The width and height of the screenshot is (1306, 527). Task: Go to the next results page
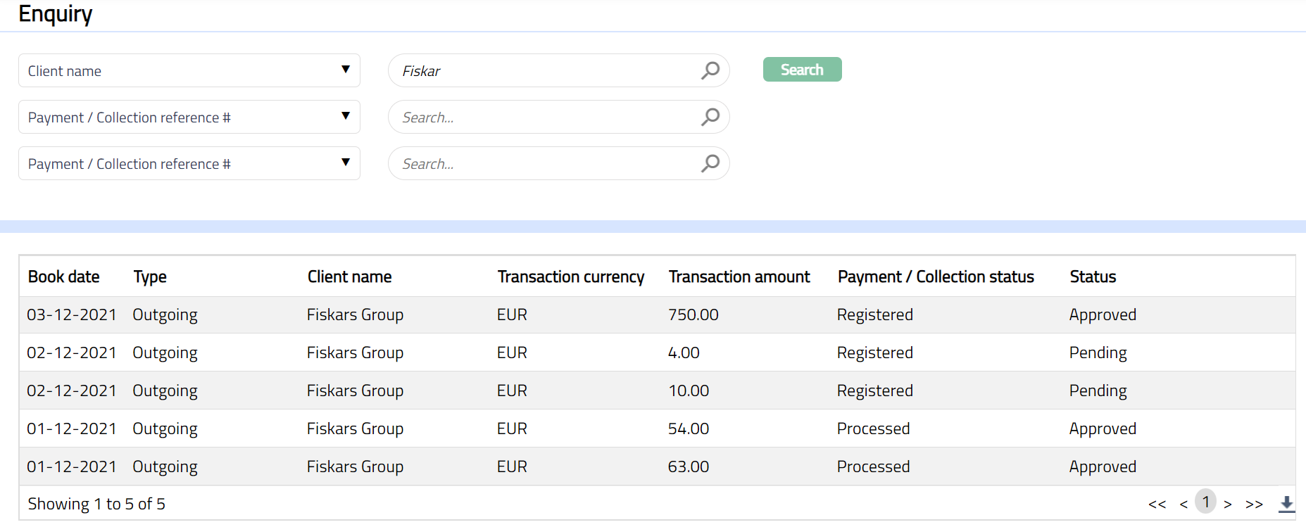[x=1228, y=504]
